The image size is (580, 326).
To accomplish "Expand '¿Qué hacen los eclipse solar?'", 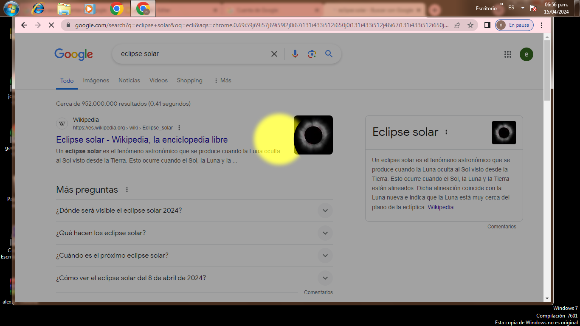I will [x=194, y=233].
